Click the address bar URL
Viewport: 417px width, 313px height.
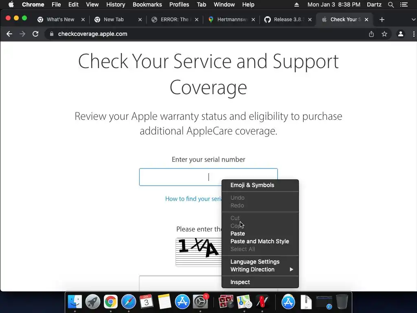tap(92, 34)
